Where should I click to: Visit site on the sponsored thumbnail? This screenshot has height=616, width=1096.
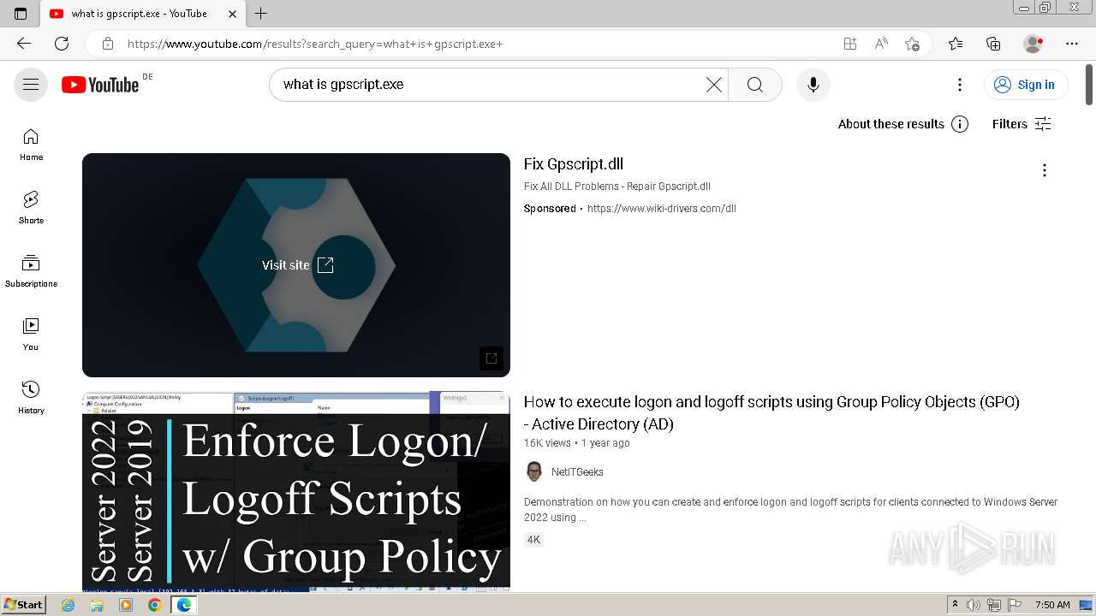pos(297,265)
